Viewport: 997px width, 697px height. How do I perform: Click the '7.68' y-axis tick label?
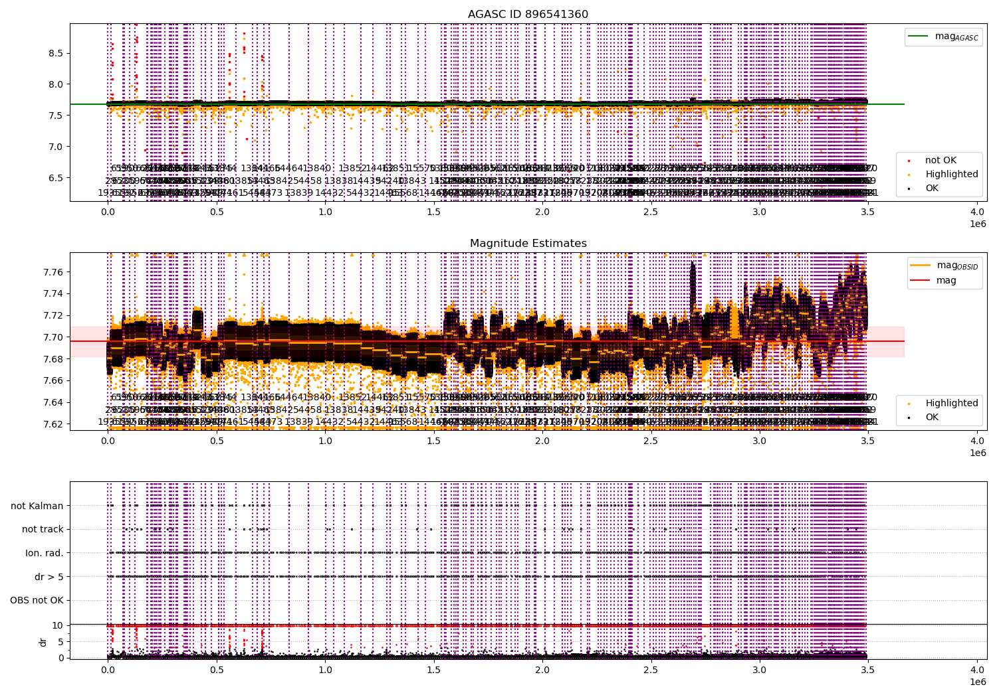coord(53,359)
